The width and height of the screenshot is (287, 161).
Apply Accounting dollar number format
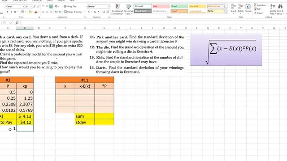(89, 12)
